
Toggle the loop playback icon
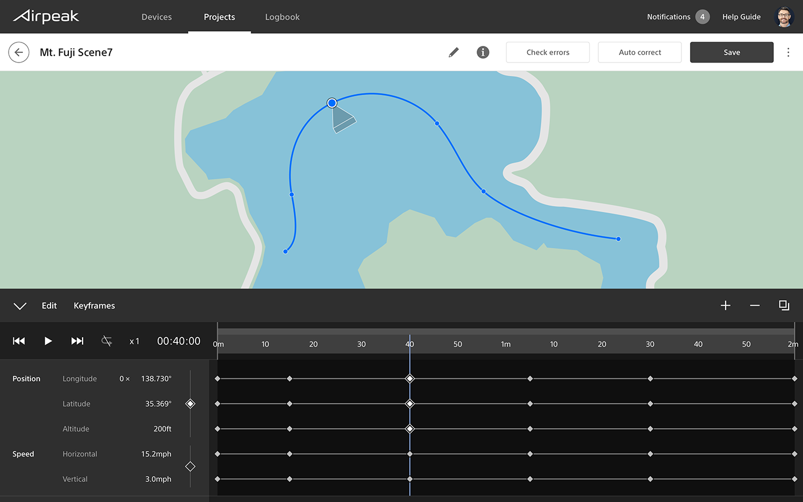(x=107, y=341)
